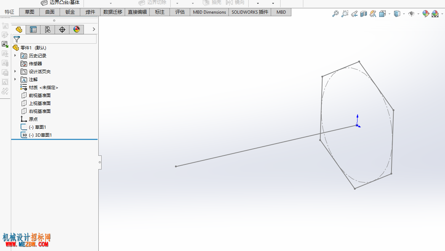Click the feature tree filter field
The height and width of the screenshot is (251, 445).
tap(55, 39)
